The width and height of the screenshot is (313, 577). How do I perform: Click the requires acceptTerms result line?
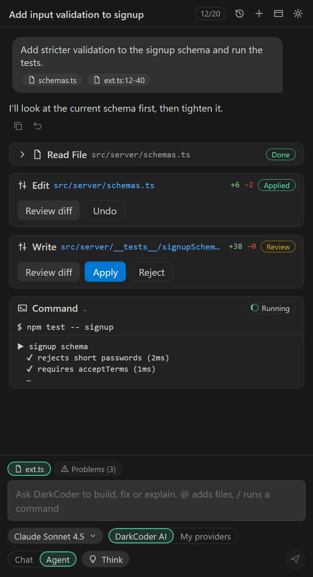(91, 369)
